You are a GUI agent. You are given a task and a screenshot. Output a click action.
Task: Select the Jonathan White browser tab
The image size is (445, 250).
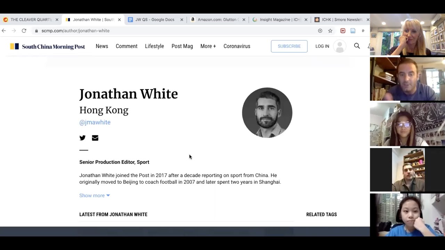(92, 20)
